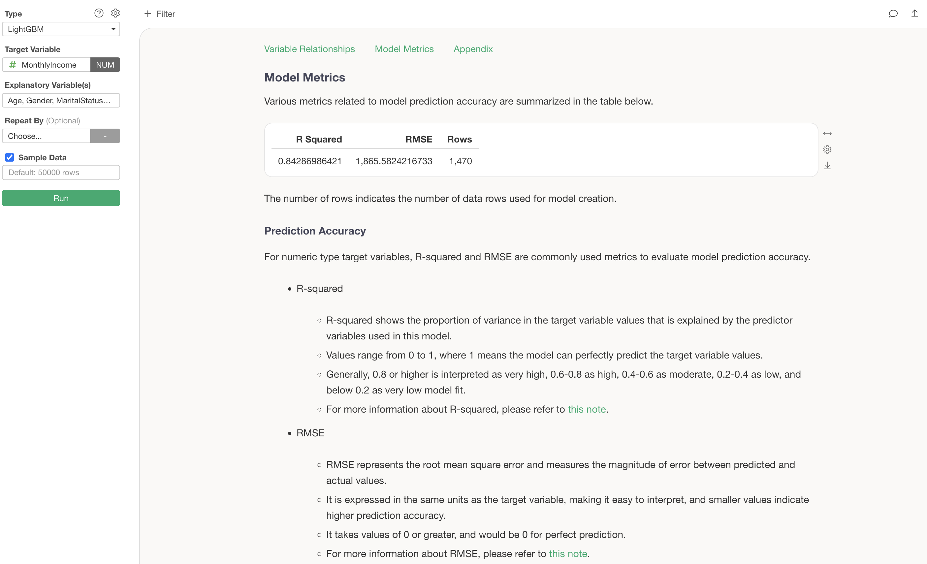Screen dimensions: 927x564
Task: Uncheck the Sample Data checkbox
Action: coord(10,157)
